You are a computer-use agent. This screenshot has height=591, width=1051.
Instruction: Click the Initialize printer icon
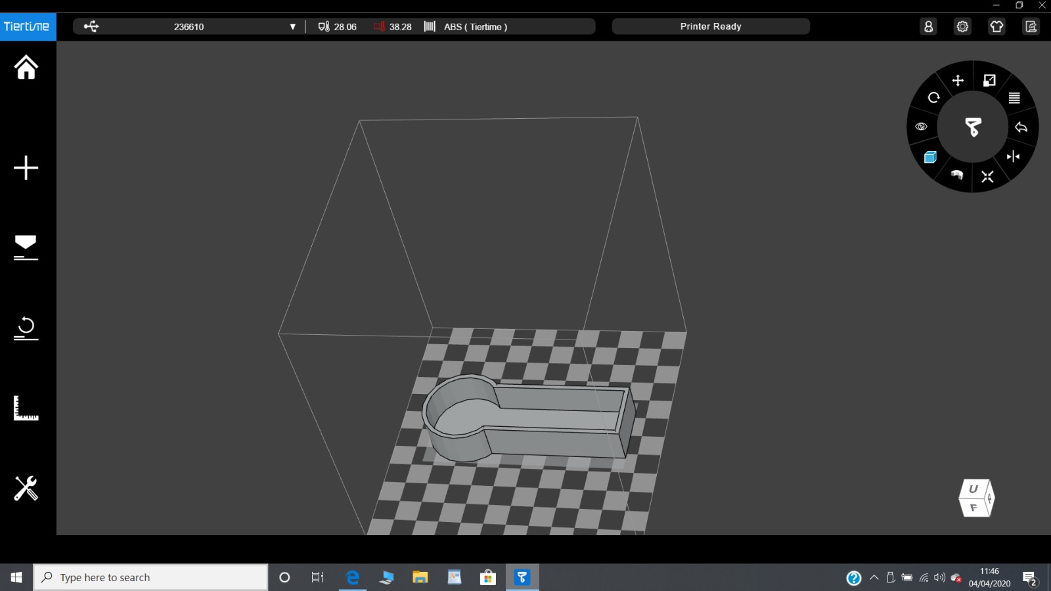coord(26,328)
